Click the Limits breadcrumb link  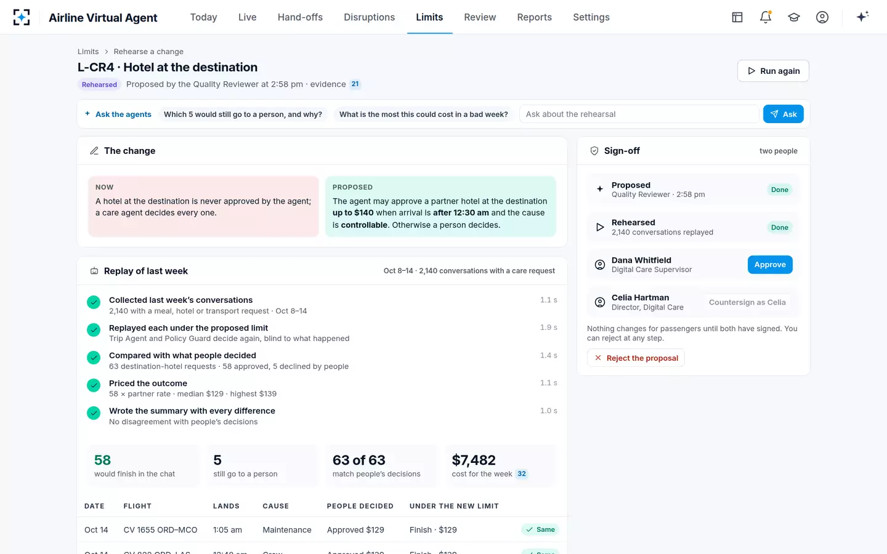click(88, 52)
